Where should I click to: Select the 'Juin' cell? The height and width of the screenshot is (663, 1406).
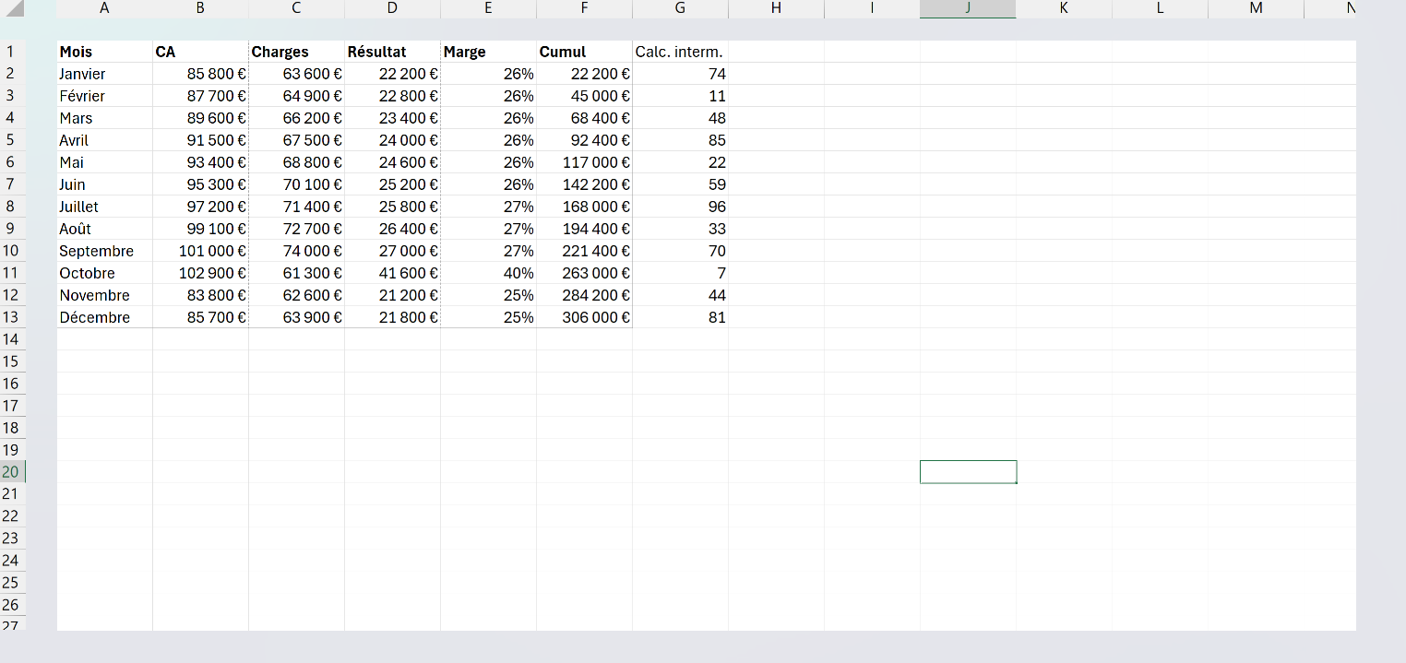pyautogui.click(x=104, y=184)
